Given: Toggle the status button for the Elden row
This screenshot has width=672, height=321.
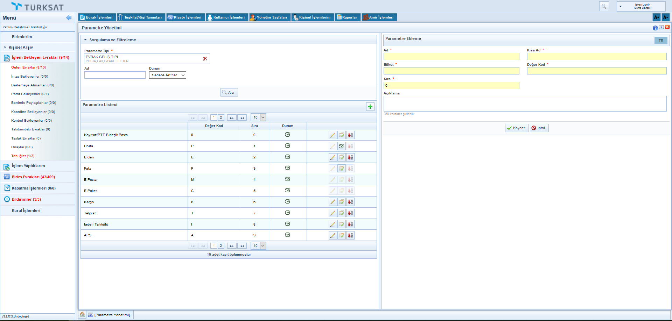Looking at the screenshot, I should [x=341, y=157].
